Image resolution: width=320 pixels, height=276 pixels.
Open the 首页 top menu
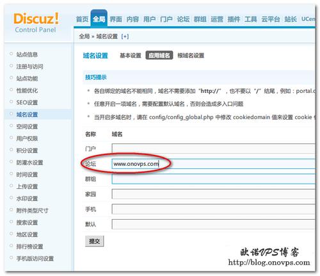click(x=82, y=19)
